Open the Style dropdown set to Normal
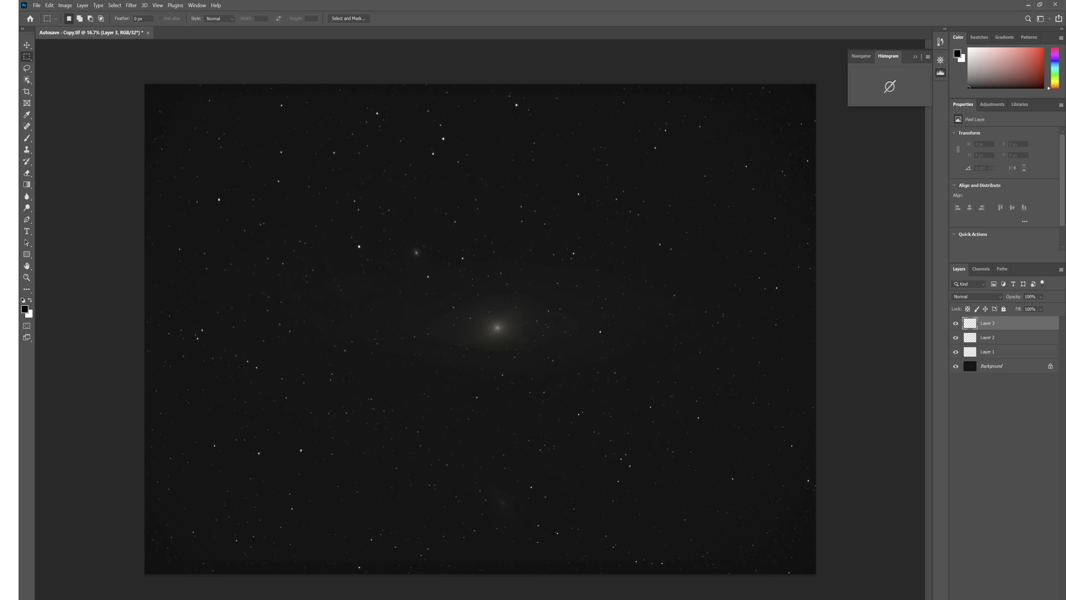 click(219, 19)
